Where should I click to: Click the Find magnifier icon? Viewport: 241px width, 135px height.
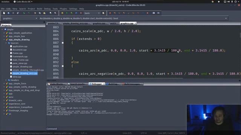click(x=50, y=13)
